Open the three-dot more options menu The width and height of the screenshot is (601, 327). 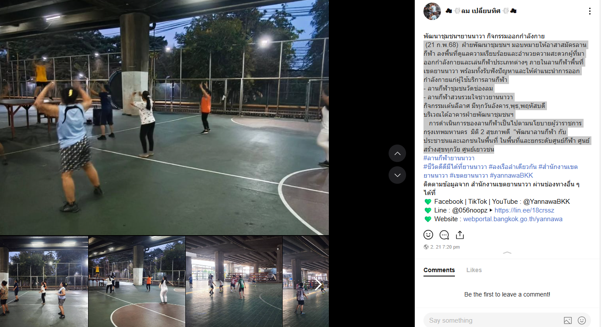(590, 11)
